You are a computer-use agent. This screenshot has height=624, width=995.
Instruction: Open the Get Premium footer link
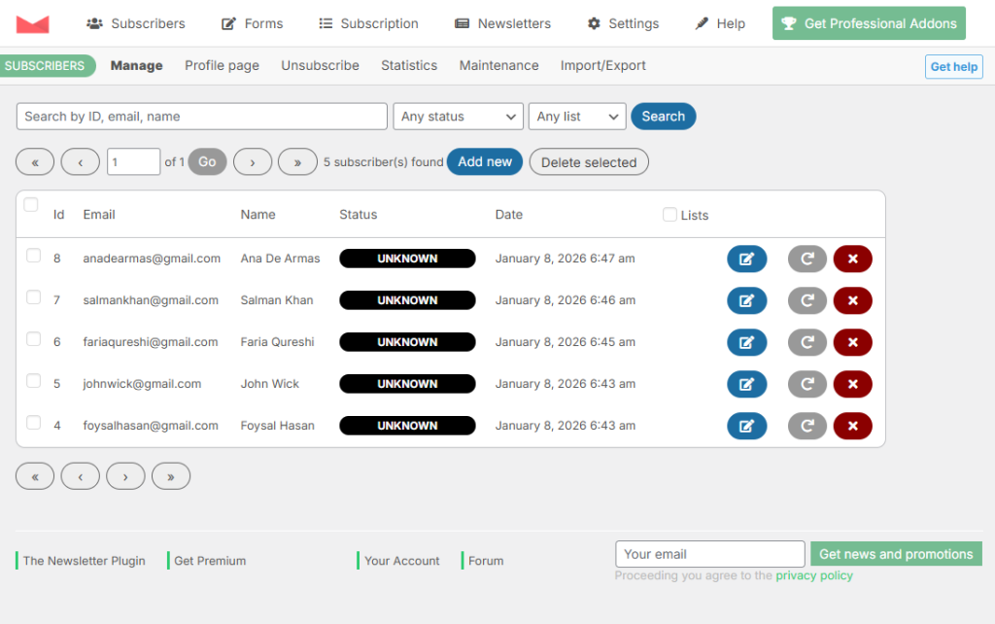pyautogui.click(x=210, y=561)
